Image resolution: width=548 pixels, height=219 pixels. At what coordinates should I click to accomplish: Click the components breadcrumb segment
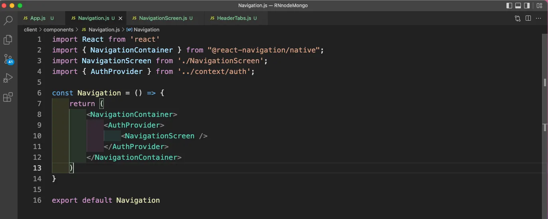(58, 29)
